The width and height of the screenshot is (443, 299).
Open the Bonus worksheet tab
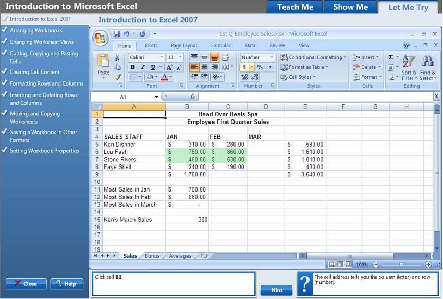(152, 256)
